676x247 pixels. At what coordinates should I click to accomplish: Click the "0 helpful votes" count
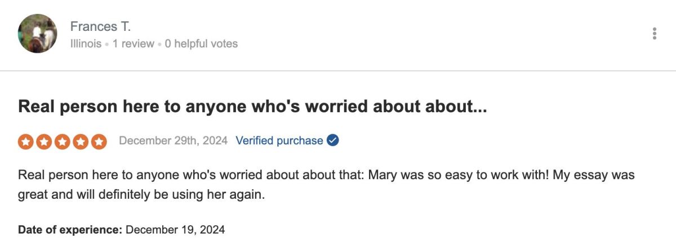point(201,43)
